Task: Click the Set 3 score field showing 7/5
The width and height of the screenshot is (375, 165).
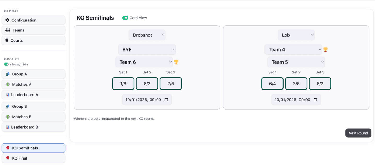Action: click(171, 84)
